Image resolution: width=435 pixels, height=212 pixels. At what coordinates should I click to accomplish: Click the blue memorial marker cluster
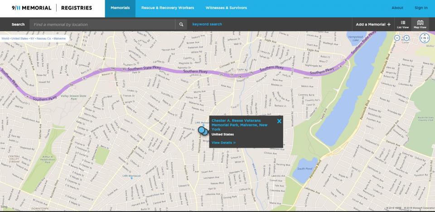[203, 130]
